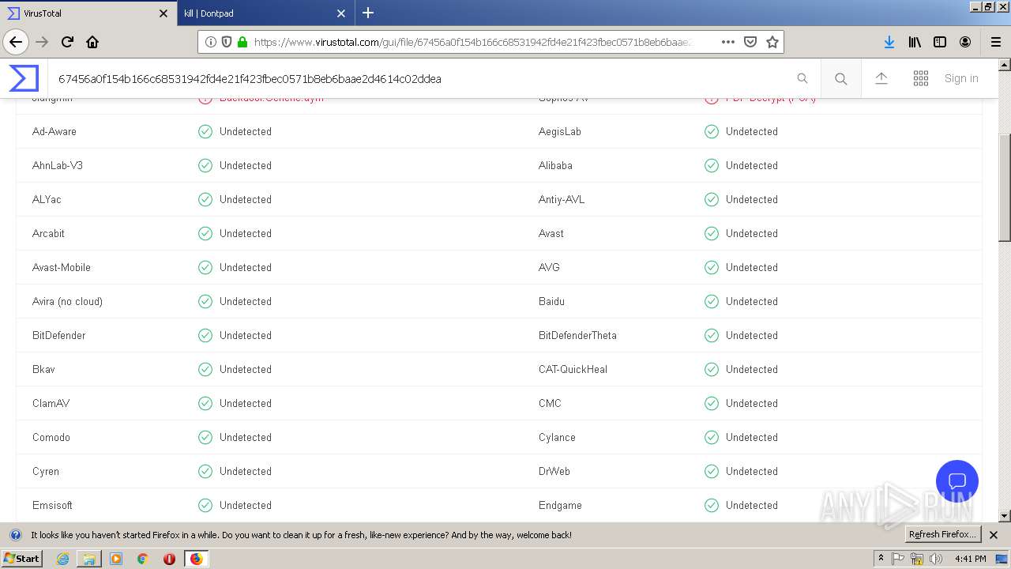The image size is (1011, 569).
Task: Click scrollbar down arrow
Action: click(x=1005, y=516)
